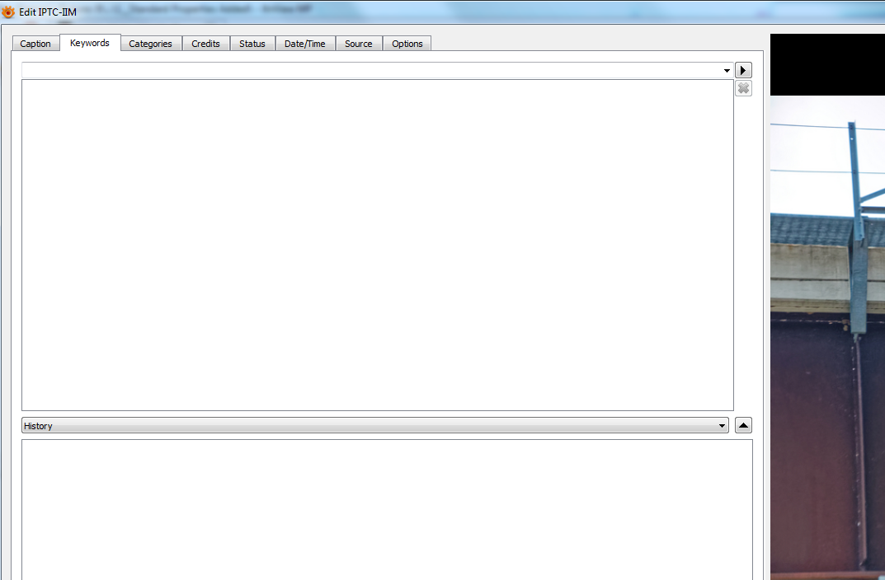Viewport: 885px width, 580px height.
Task: Open the Date/Time tab
Action: (305, 44)
